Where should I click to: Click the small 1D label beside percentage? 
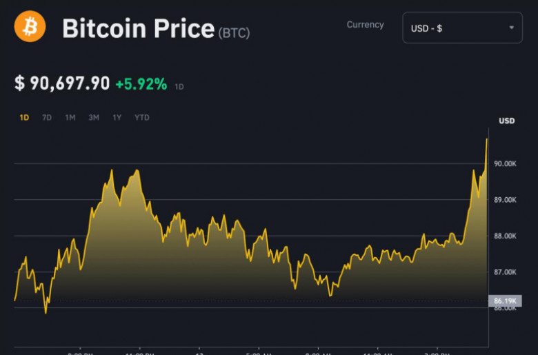pos(179,87)
